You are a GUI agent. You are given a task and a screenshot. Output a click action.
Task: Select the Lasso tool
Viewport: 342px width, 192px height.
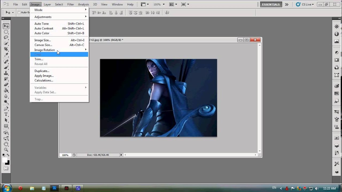pyautogui.click(x=6, y=38)
